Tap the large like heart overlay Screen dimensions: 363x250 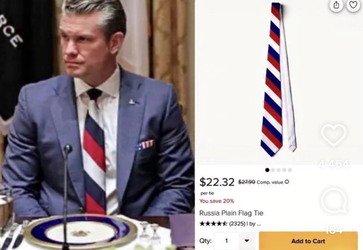click(334, 135)
